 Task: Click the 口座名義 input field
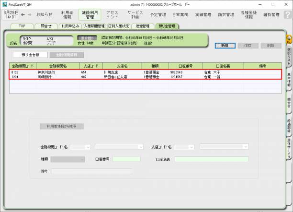click(x=211, y=159)
